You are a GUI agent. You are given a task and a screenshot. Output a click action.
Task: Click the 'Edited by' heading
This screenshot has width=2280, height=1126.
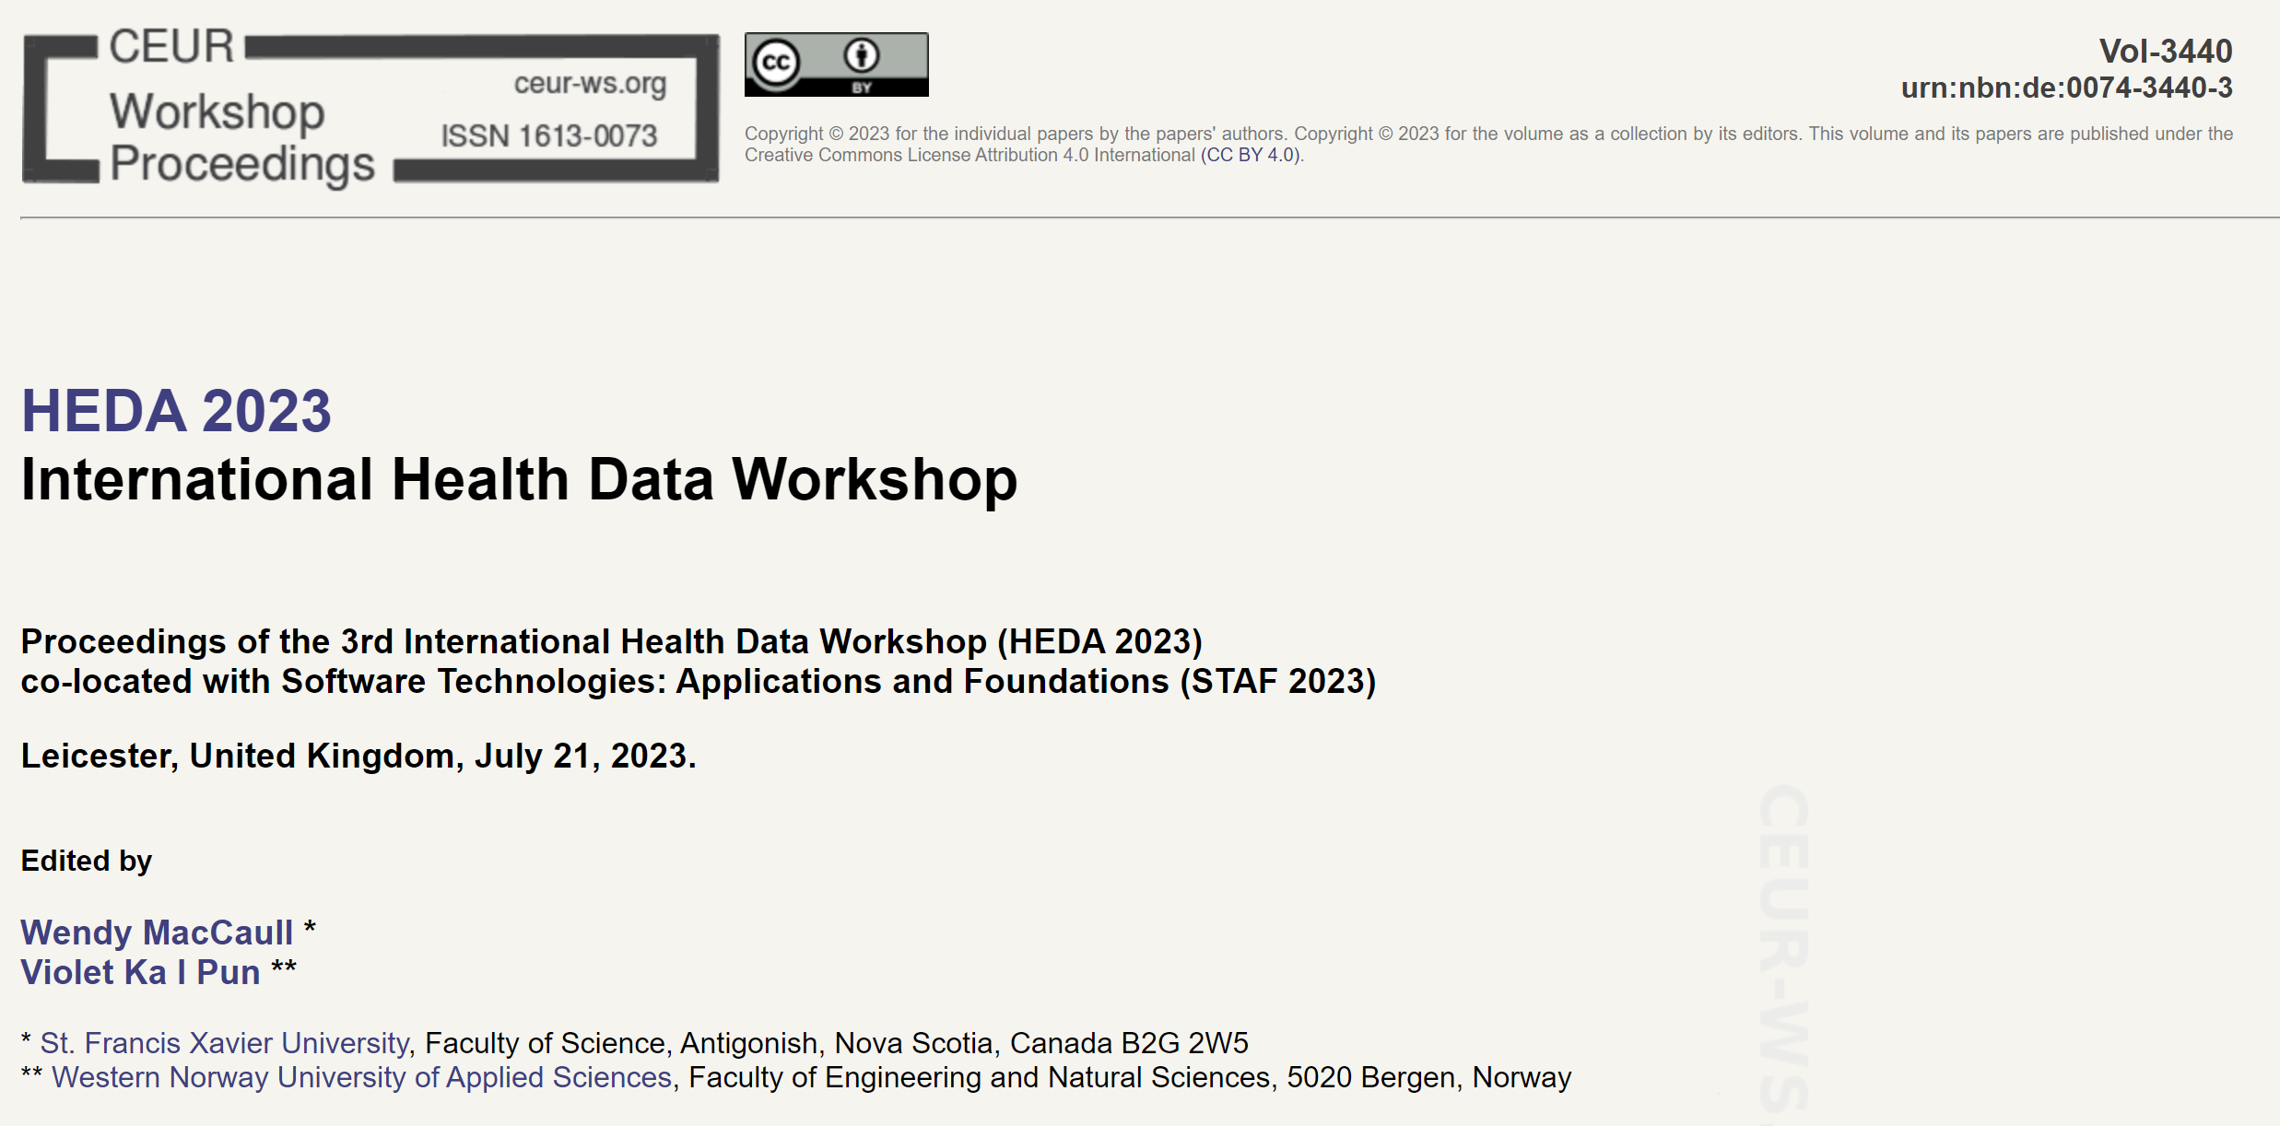point(87,861)
